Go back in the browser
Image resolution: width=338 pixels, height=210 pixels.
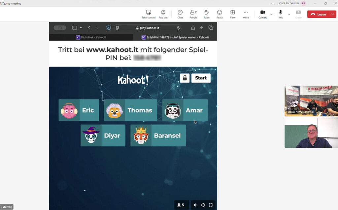(89, 28)
